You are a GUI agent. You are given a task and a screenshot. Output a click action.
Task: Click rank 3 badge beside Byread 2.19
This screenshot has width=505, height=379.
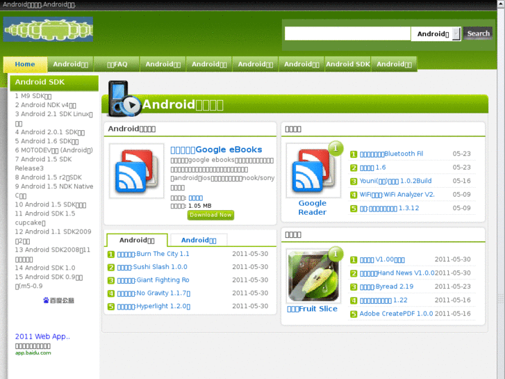tap(354, 287)
